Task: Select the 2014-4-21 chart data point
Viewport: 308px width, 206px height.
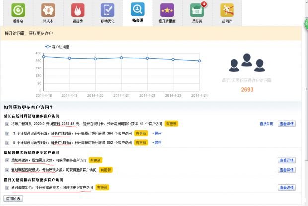Action: tap(121, 58)
